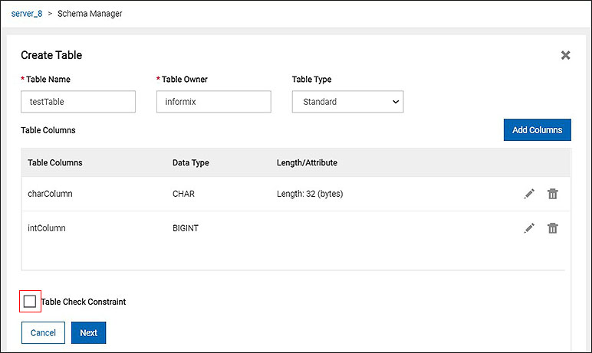Click the Data Type column header
The height and width of the screenshot is (353, 592).
[x=191, y=162]
